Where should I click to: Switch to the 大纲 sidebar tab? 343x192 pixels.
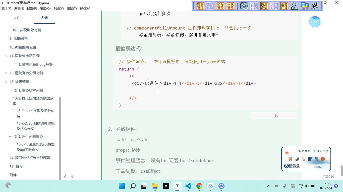44,18
